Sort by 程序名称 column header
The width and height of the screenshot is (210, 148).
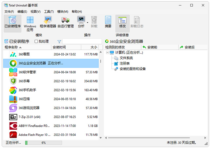click(x=27, y=47)
